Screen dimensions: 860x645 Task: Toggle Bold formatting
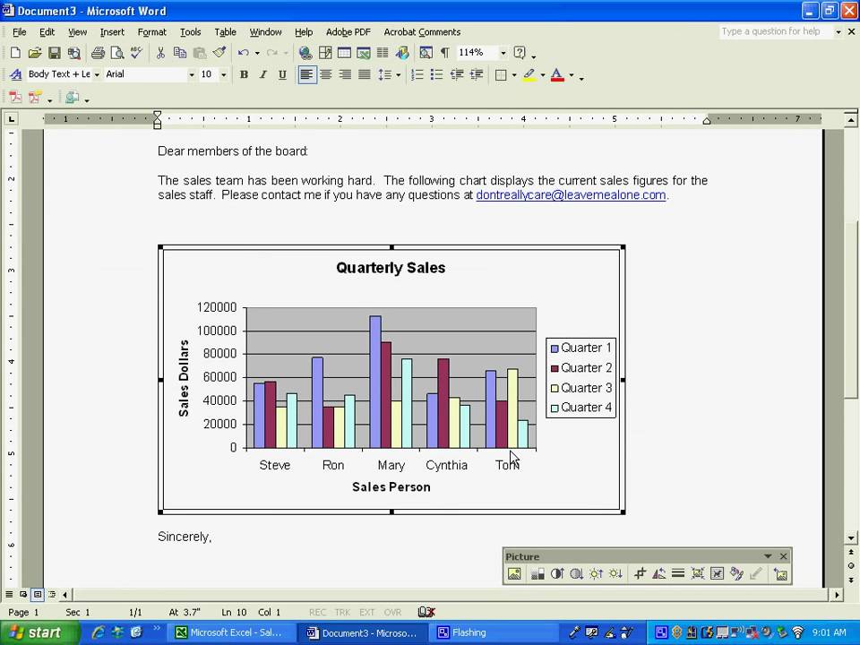click(x=244, y=74)
